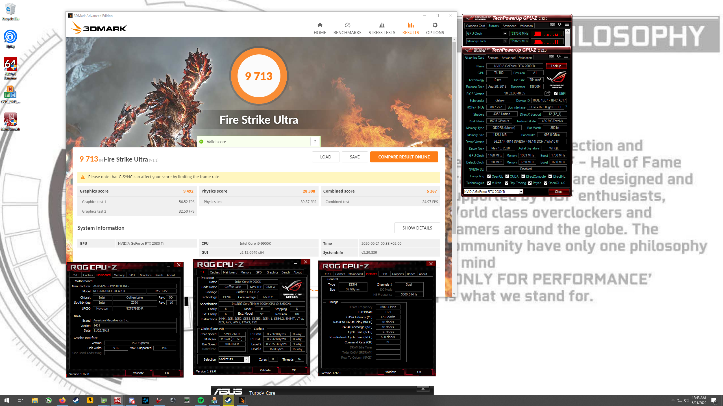Open Bench tab in CPU-Z Memory window

(411, 274)
